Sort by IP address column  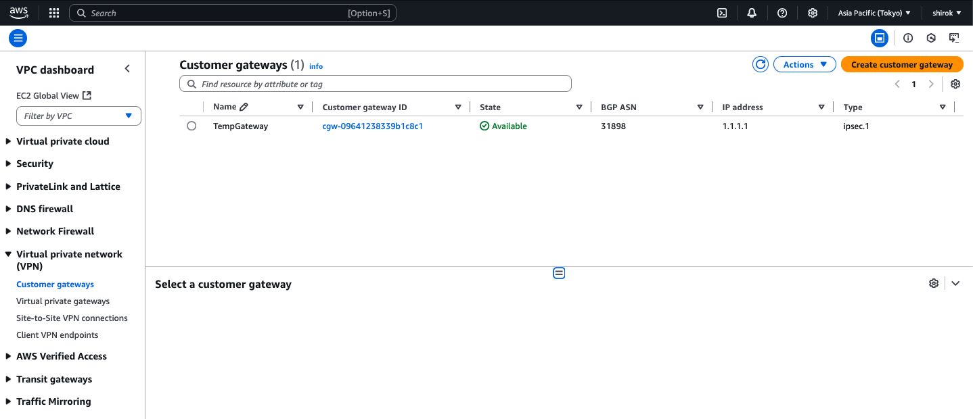821,107
